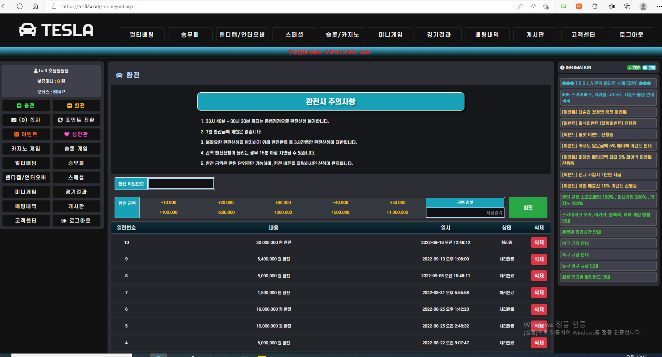Click 금액 리셋 to reset amount
The height and width of the screenshot is (357, 662).
(x=465, y=203)
